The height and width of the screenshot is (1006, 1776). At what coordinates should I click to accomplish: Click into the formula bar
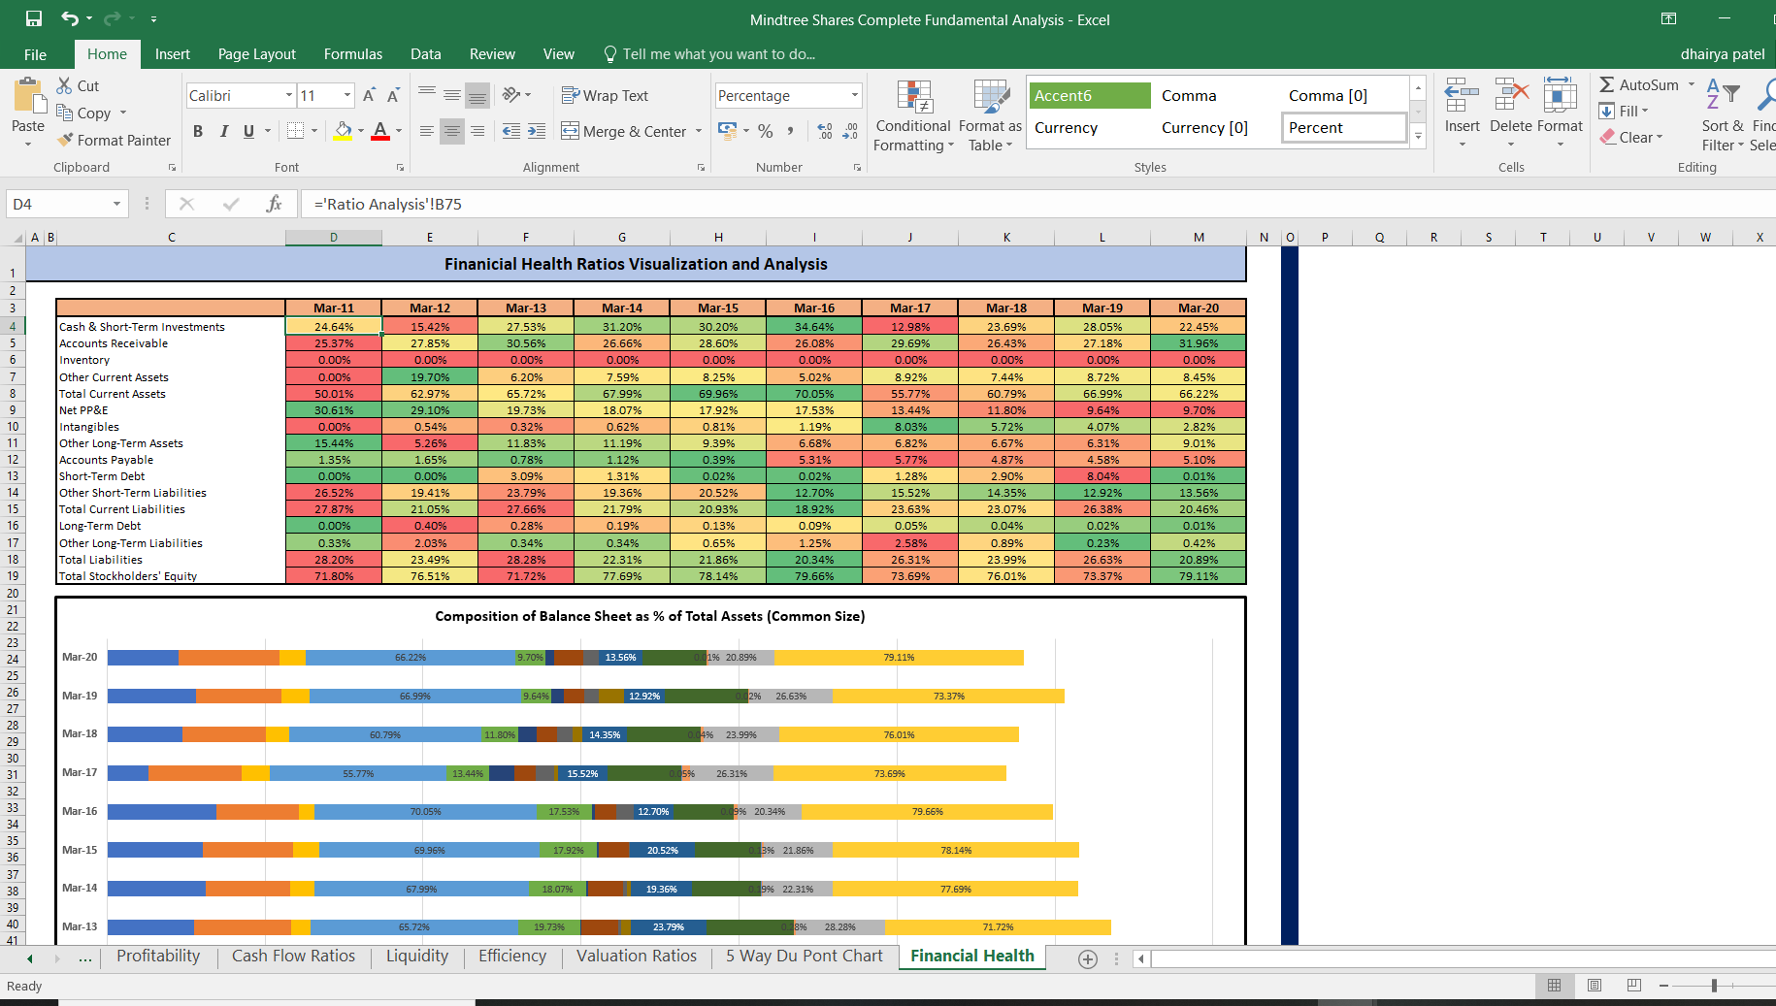pyautogui.click(x=1038, y=204)
